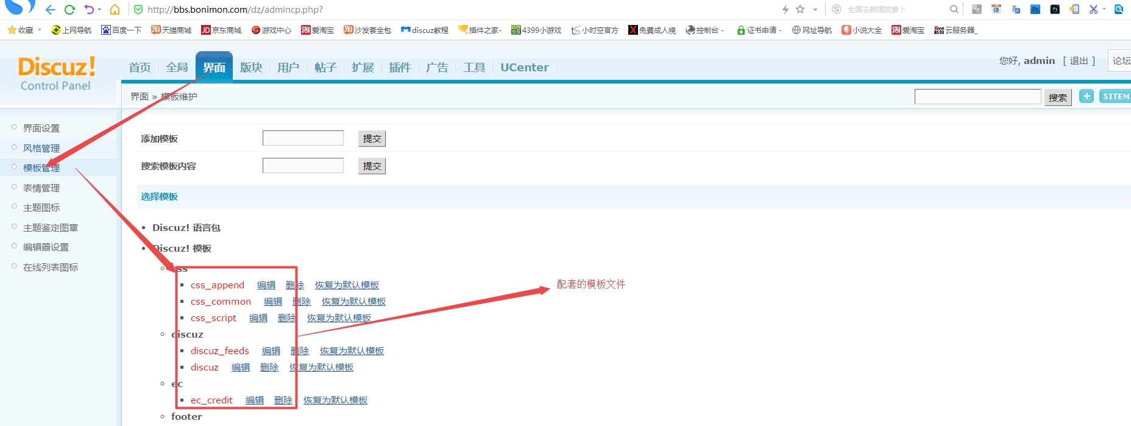Screen dimensions: 1131x426
Task: Click the magnifier icon in browser search box
Action: pyautogui.click(x=954, y=9)
